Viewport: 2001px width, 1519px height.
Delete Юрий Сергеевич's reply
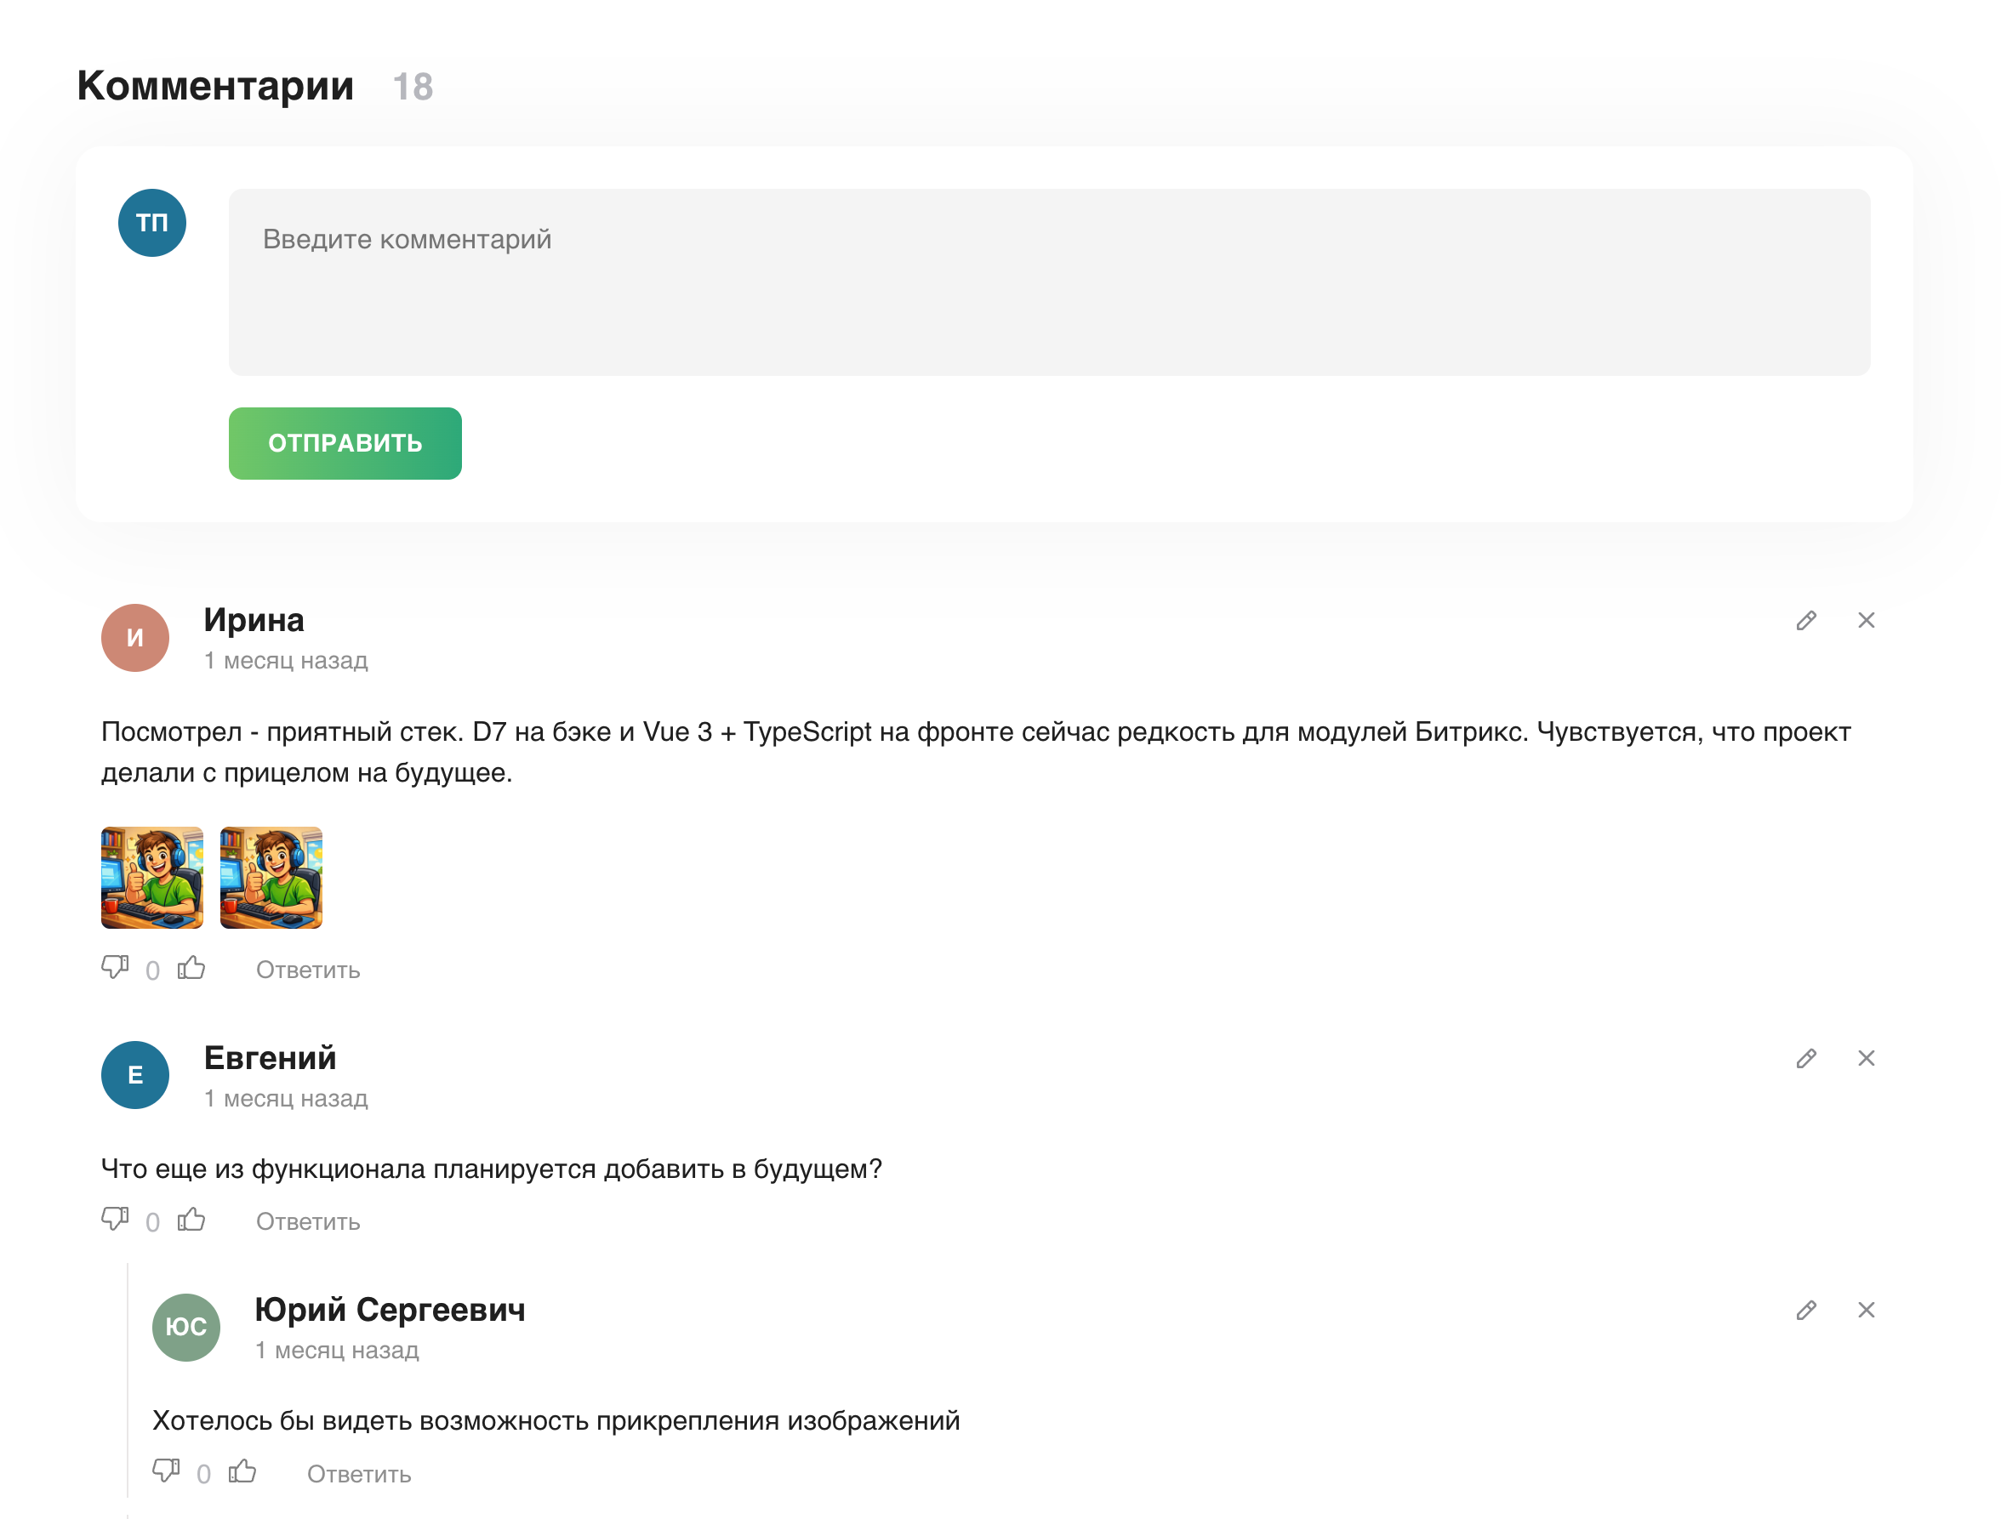(1867, 1310)
